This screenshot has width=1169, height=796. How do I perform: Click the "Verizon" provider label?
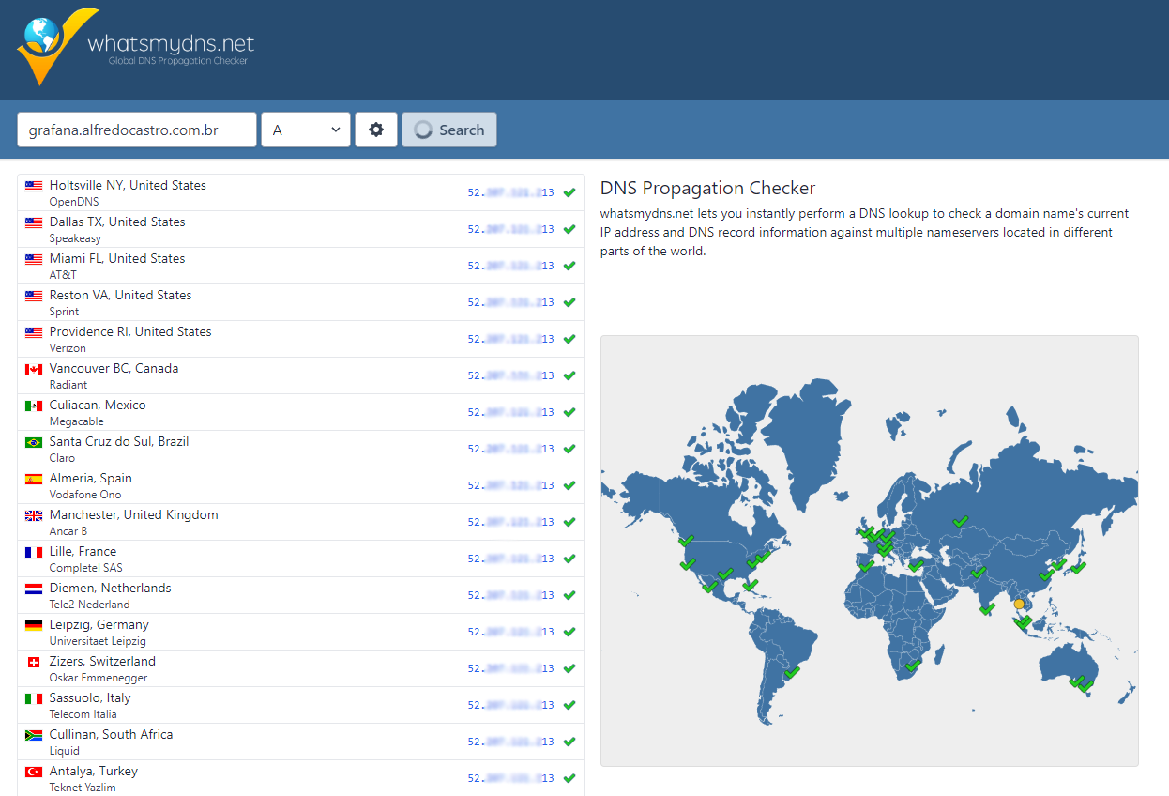(68, 348)
